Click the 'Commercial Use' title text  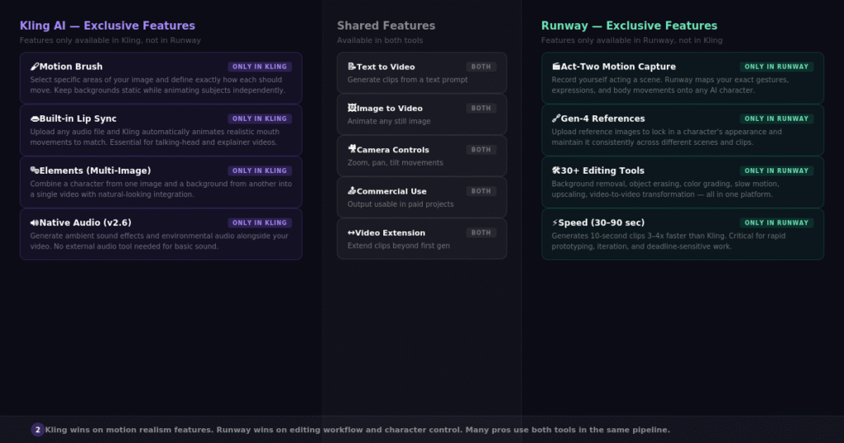point(392,191)
